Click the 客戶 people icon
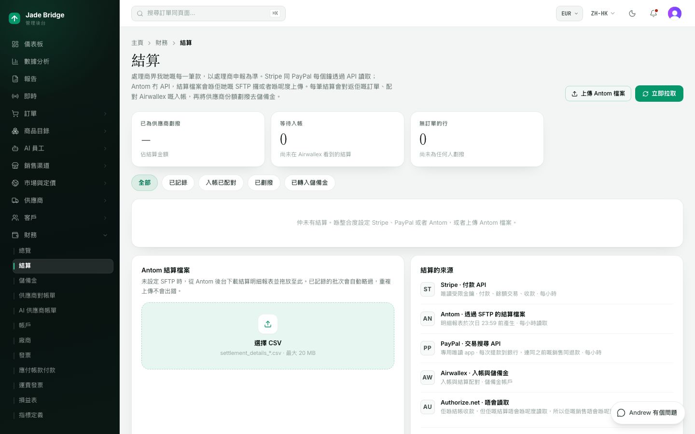 (15, 217)
